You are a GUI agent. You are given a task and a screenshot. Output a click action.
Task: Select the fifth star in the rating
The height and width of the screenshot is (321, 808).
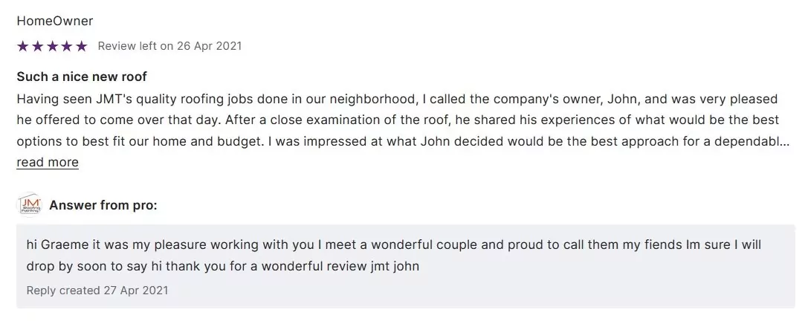point(82,46)
